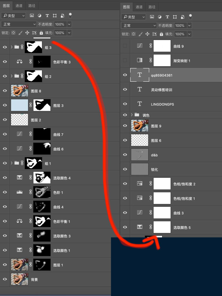Lock all padlock icon in left panel
The image size is (222, 296).
41,33
